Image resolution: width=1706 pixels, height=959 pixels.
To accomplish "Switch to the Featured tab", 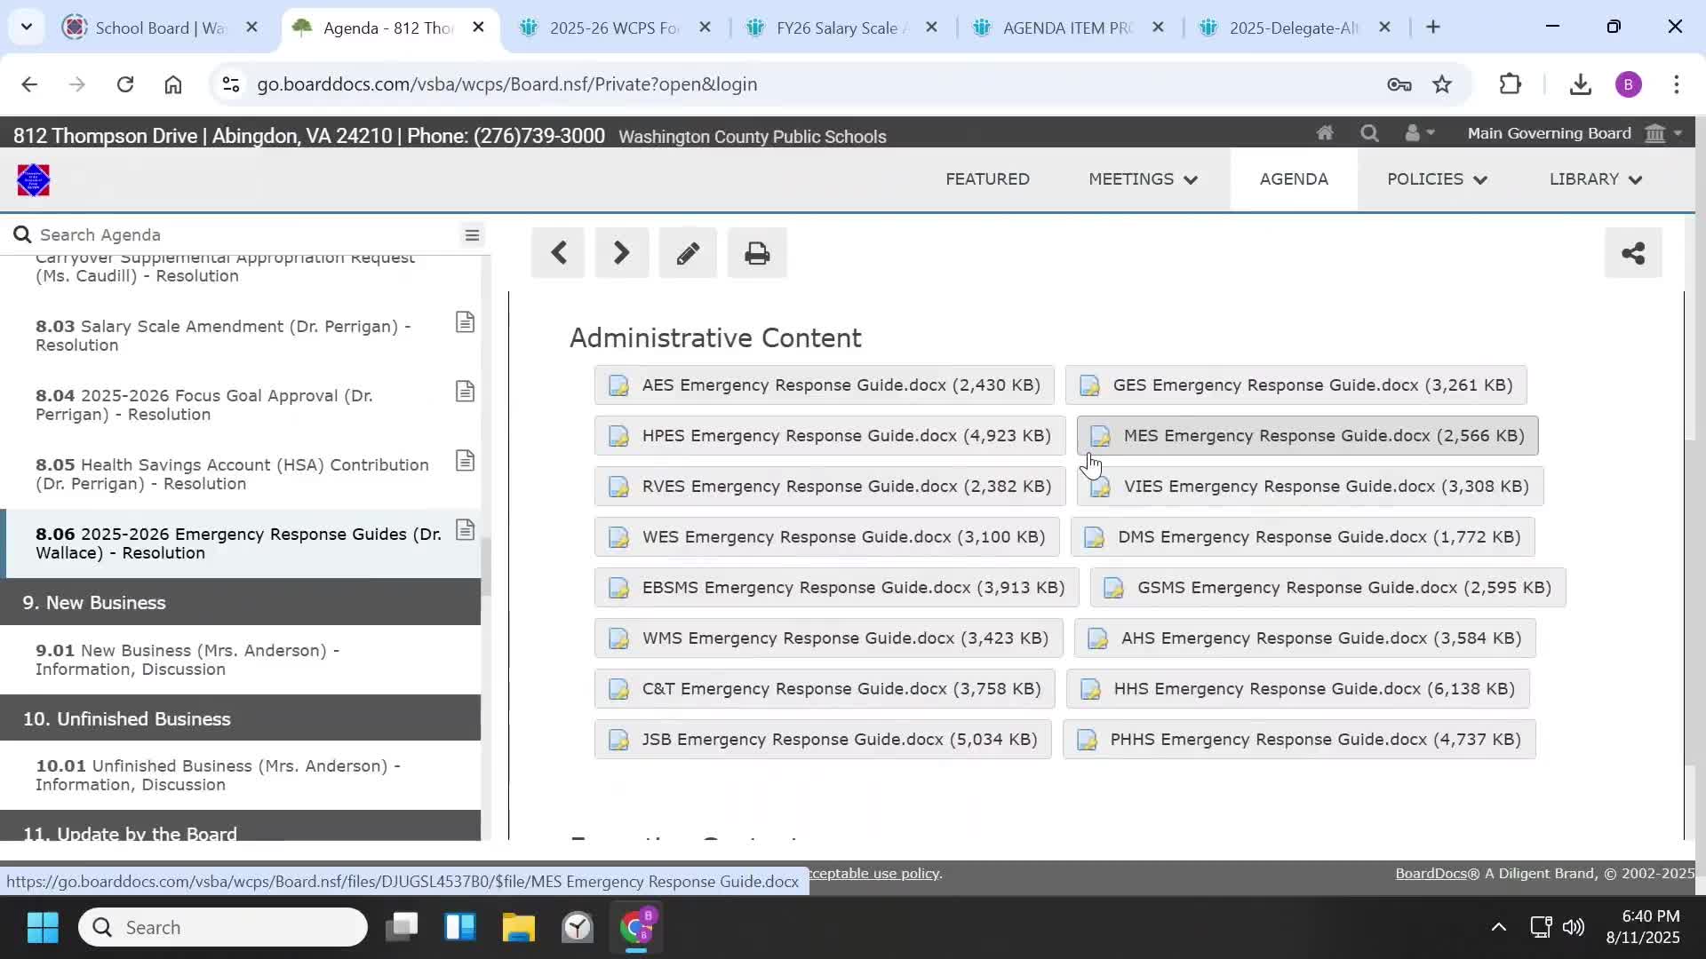I will point(987,179).
